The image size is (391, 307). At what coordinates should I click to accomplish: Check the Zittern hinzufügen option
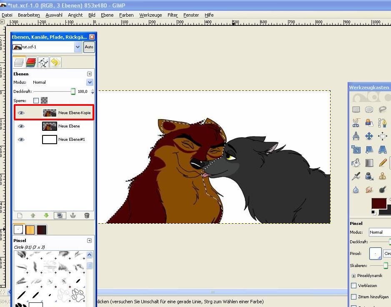tap(353, 297)
